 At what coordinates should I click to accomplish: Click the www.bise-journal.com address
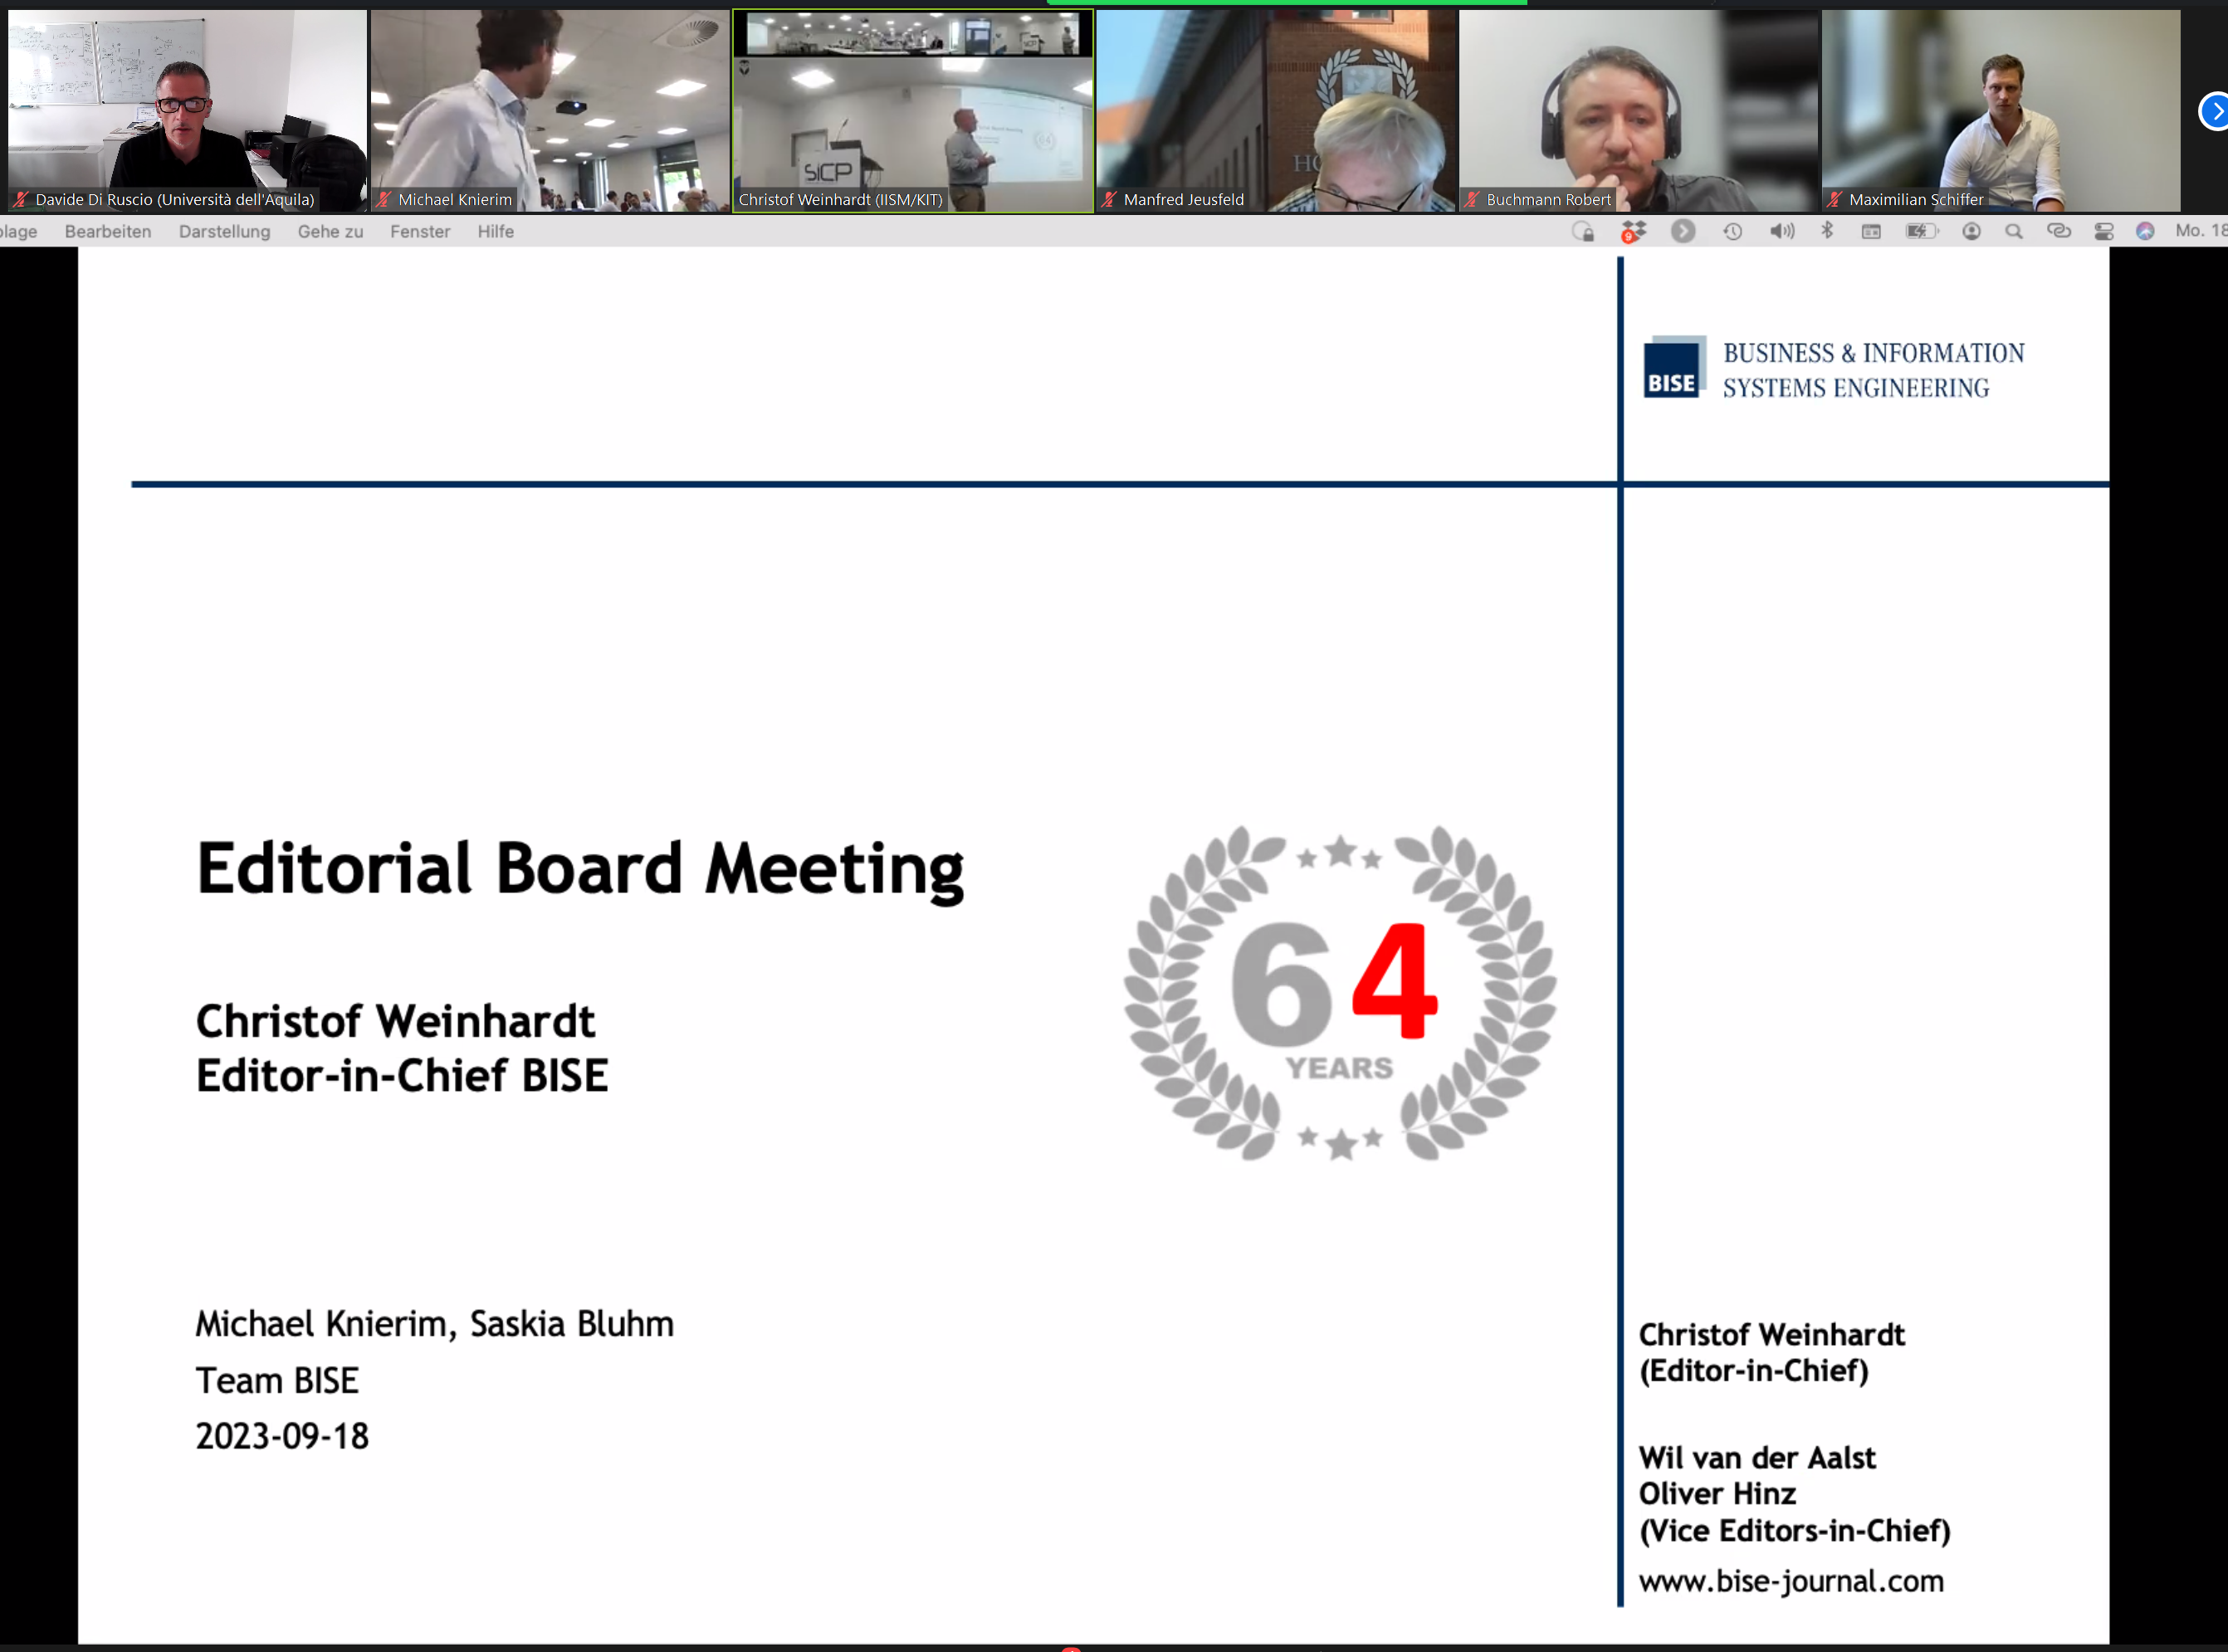point(1791,1581)
